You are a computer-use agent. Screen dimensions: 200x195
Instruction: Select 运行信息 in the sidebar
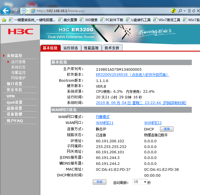[x=18, y=62]
